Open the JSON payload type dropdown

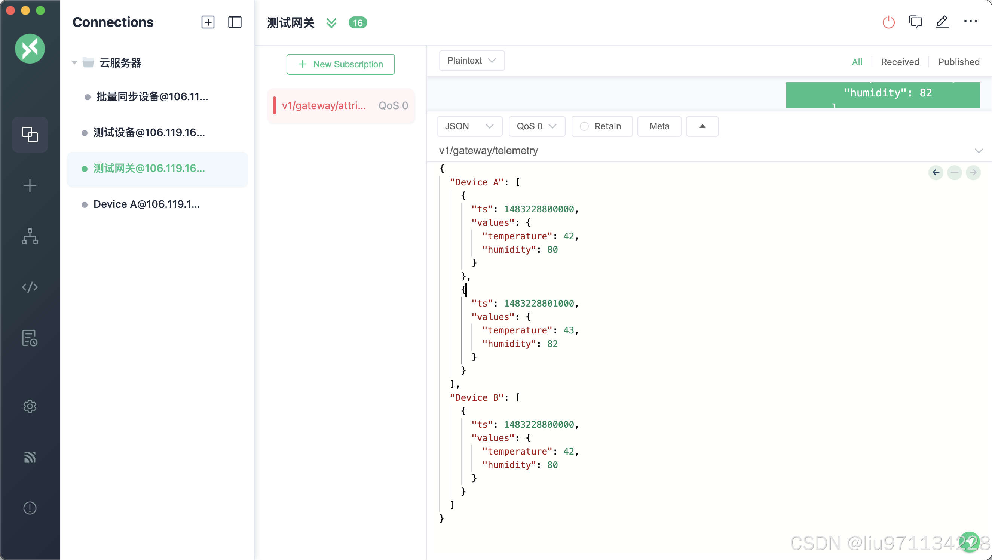[x=469, y=126]
